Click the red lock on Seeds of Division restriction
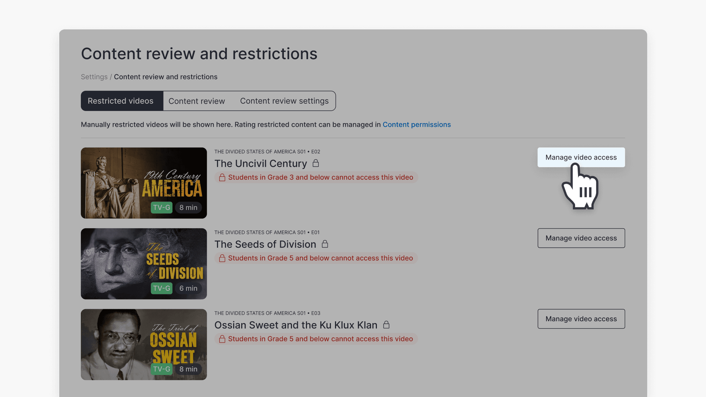The width and height of the screenshot is (706, 397). 222,258
